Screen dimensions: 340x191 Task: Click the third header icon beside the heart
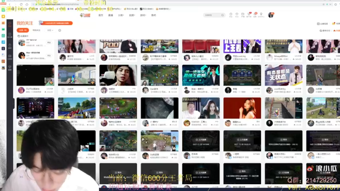[243, 15]
